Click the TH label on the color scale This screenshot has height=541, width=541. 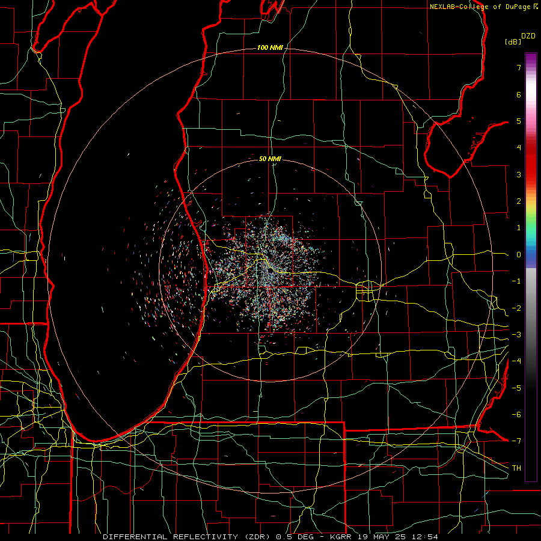[x=516, y=468]
